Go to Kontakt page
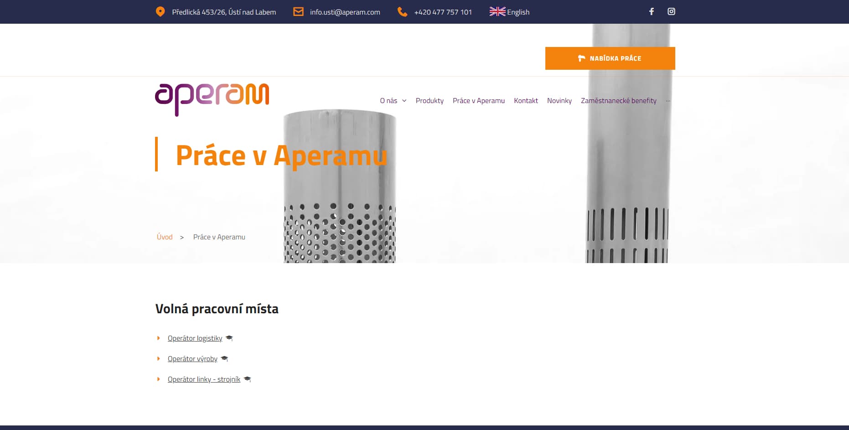Image resolution: width=849 pixels, height=430 pixels. pyautogui.click(x=526, y=101)
